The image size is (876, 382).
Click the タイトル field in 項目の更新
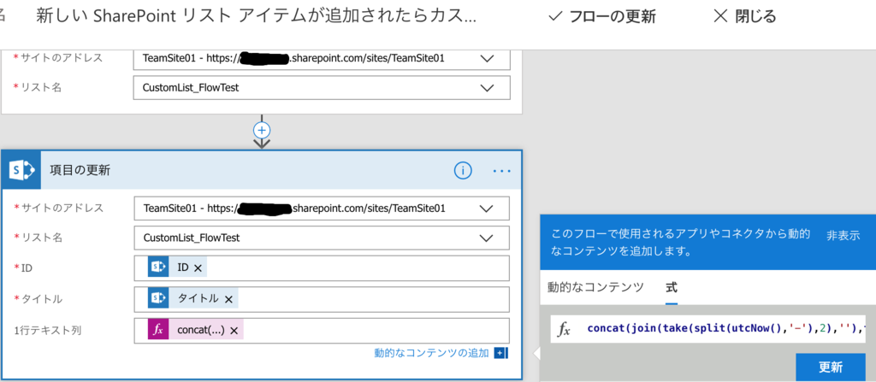pyautogui.click(x=322, y=299)
